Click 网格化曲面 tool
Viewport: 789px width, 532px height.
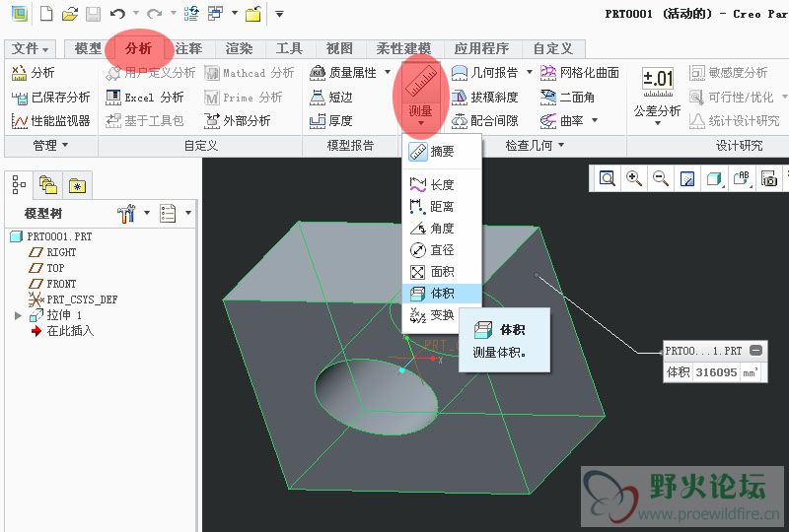pos(580,73)
